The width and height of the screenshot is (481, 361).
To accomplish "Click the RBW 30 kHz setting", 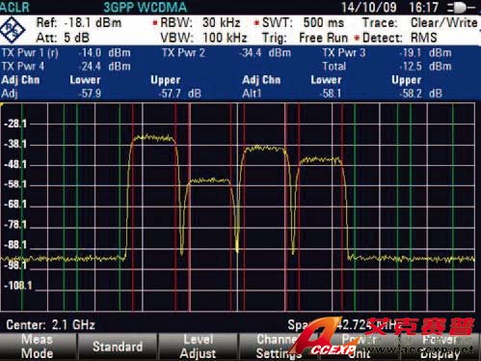I will pos(200,23).
